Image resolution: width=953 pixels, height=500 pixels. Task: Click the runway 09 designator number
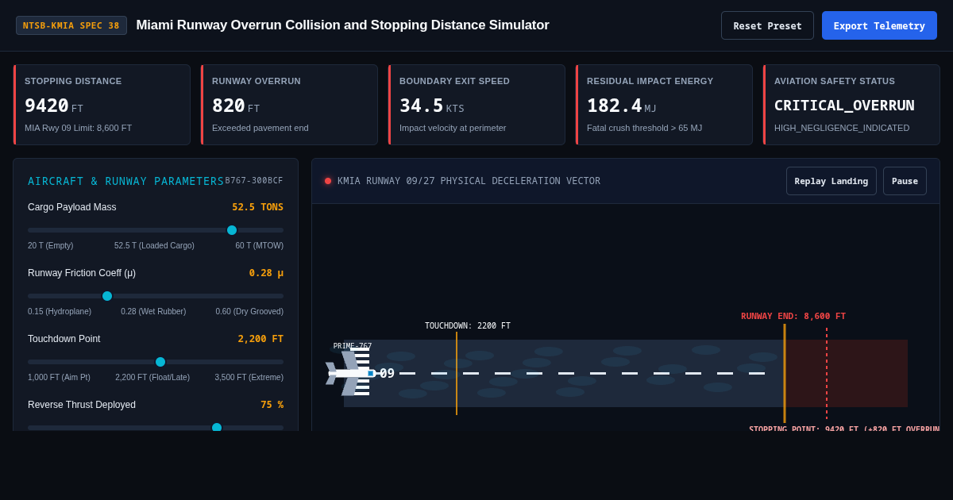click(x=387, y=373)
